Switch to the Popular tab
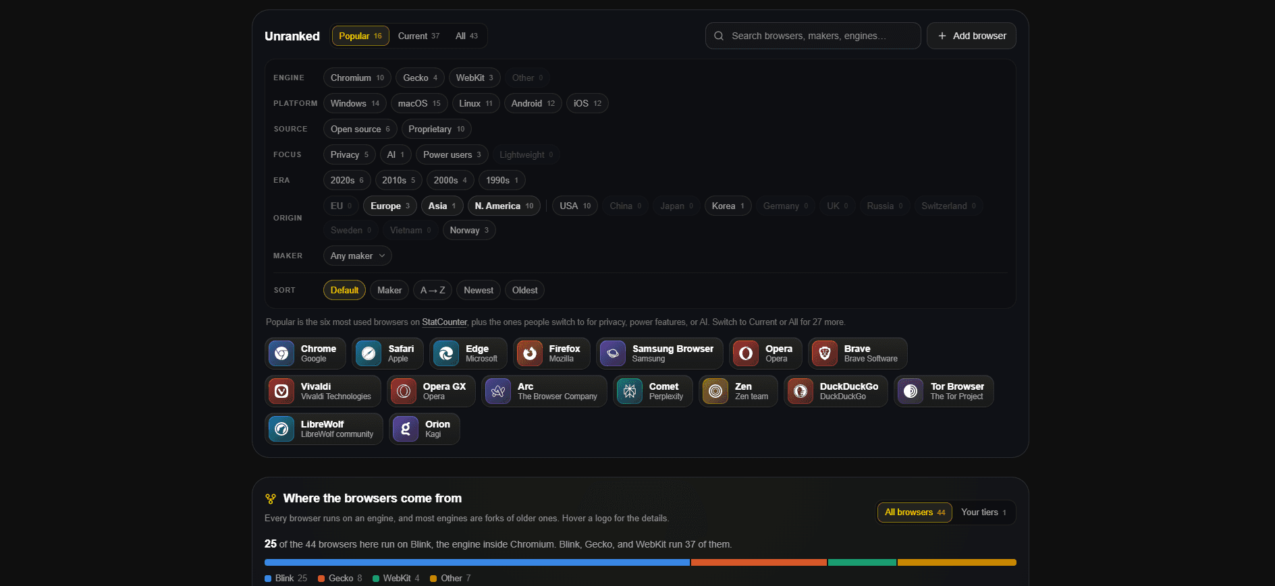 pyautogui.click(x=360, y=36)
